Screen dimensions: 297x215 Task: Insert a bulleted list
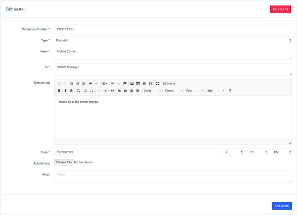point(92,91)
